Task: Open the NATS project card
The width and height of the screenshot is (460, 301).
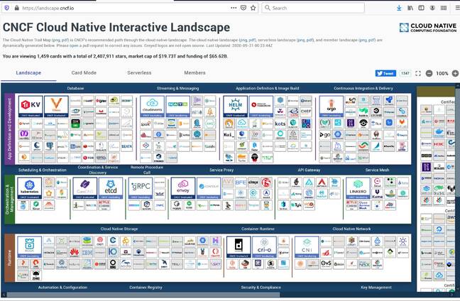Action: (177, 106)
